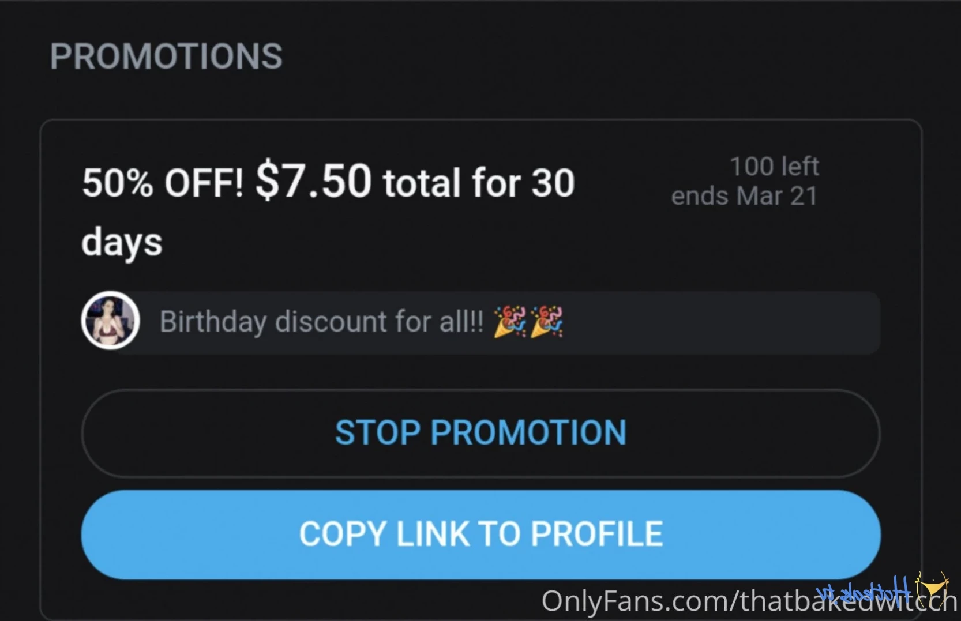Click the "50% OFF!" label
Viewport: 961px width, 621px height.
tap(163, 183)
